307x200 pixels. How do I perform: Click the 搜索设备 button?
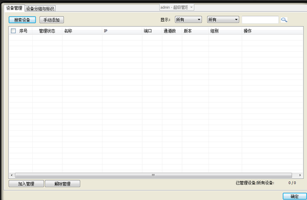[x=22, y=20]
